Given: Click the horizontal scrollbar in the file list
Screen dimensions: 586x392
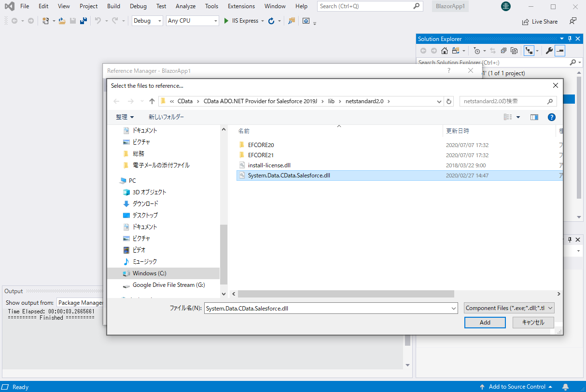Looking at the screenshot, I should tap(346, 294).
